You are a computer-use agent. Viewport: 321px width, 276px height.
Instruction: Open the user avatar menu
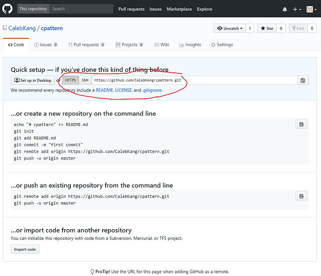tap(311, 9)
